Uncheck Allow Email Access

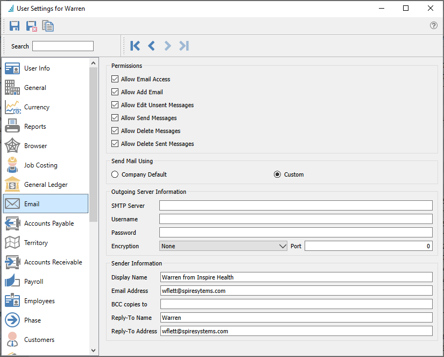click(115, 79)
